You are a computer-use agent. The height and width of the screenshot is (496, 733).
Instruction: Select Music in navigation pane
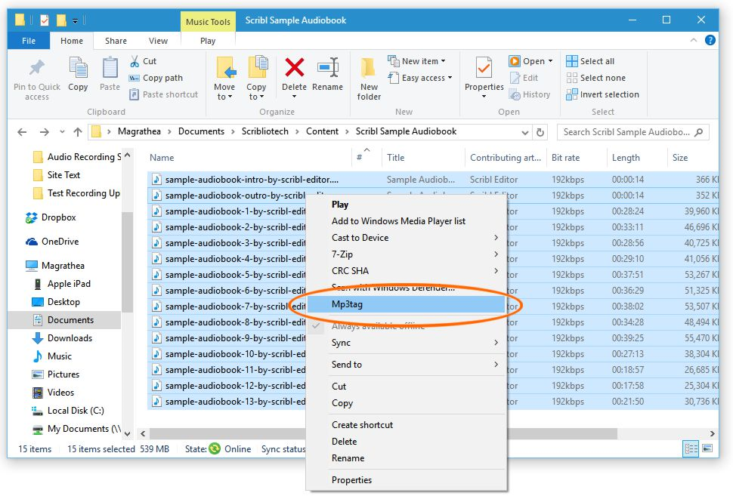[52, 356]
